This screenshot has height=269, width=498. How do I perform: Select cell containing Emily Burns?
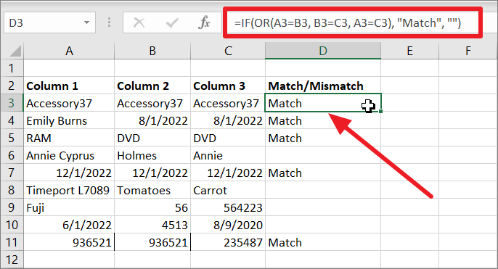pos(69,120)
